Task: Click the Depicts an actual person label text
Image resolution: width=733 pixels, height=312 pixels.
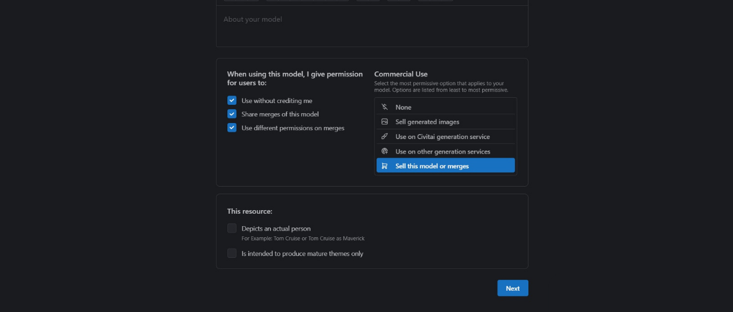Action: pos(276,228)
